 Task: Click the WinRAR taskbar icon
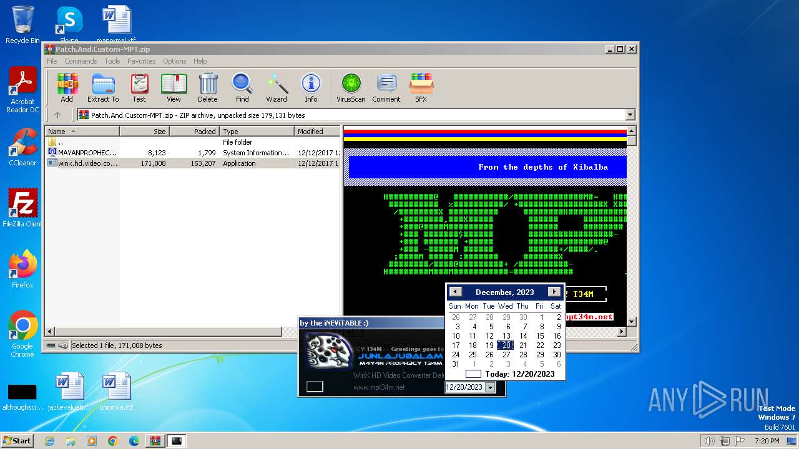pos(155,441)
